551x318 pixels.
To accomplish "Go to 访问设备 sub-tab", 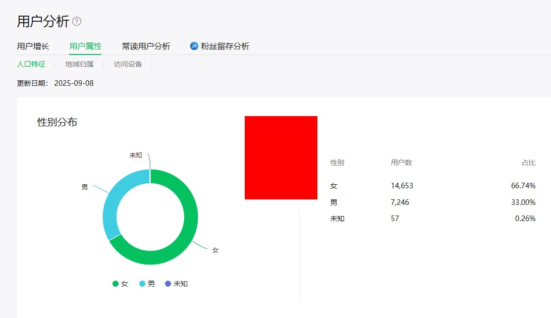I will [128, 64].
